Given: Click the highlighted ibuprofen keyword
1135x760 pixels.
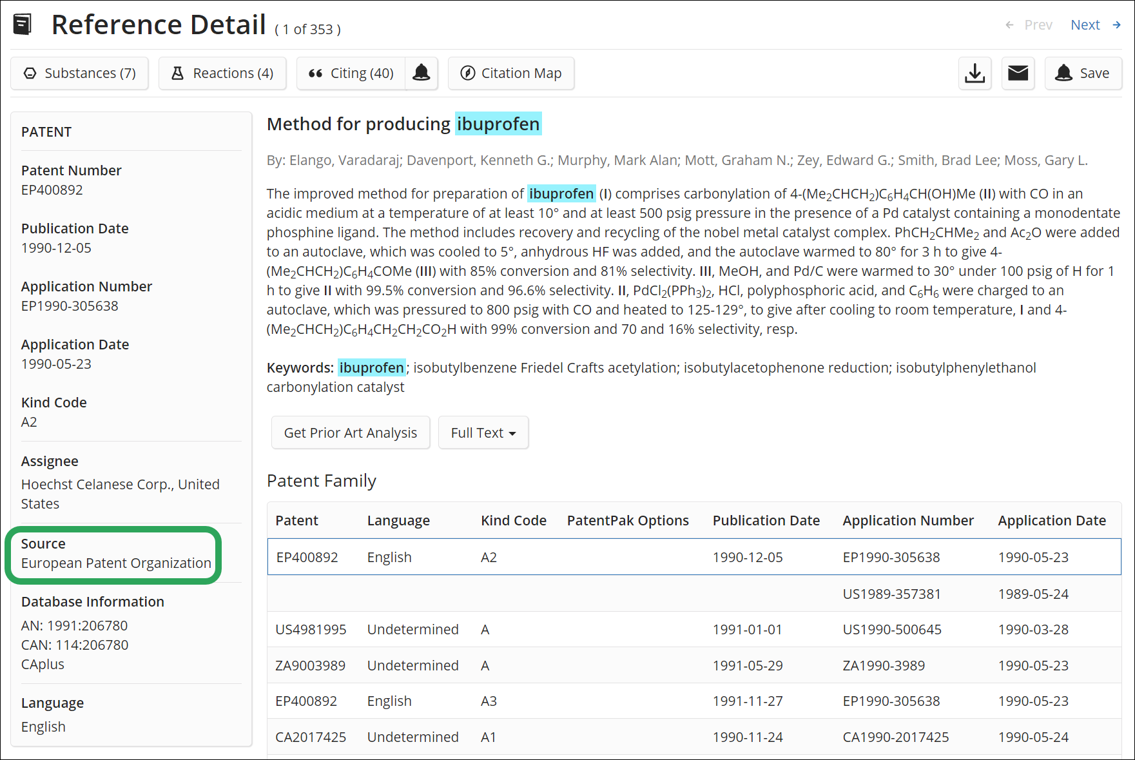Looking at the screenshot, I should click(x=372, y=367).
